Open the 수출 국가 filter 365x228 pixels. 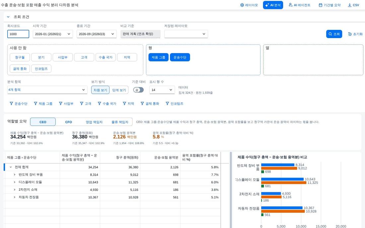point(107,104)
